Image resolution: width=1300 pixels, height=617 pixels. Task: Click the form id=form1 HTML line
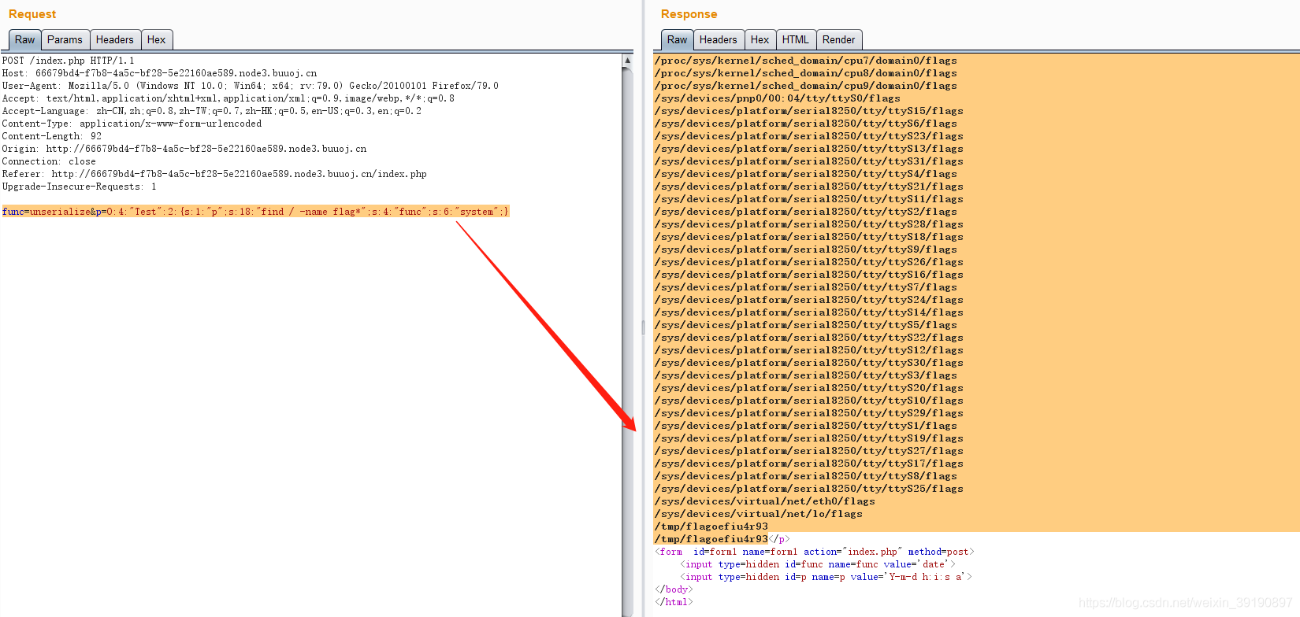815,552
